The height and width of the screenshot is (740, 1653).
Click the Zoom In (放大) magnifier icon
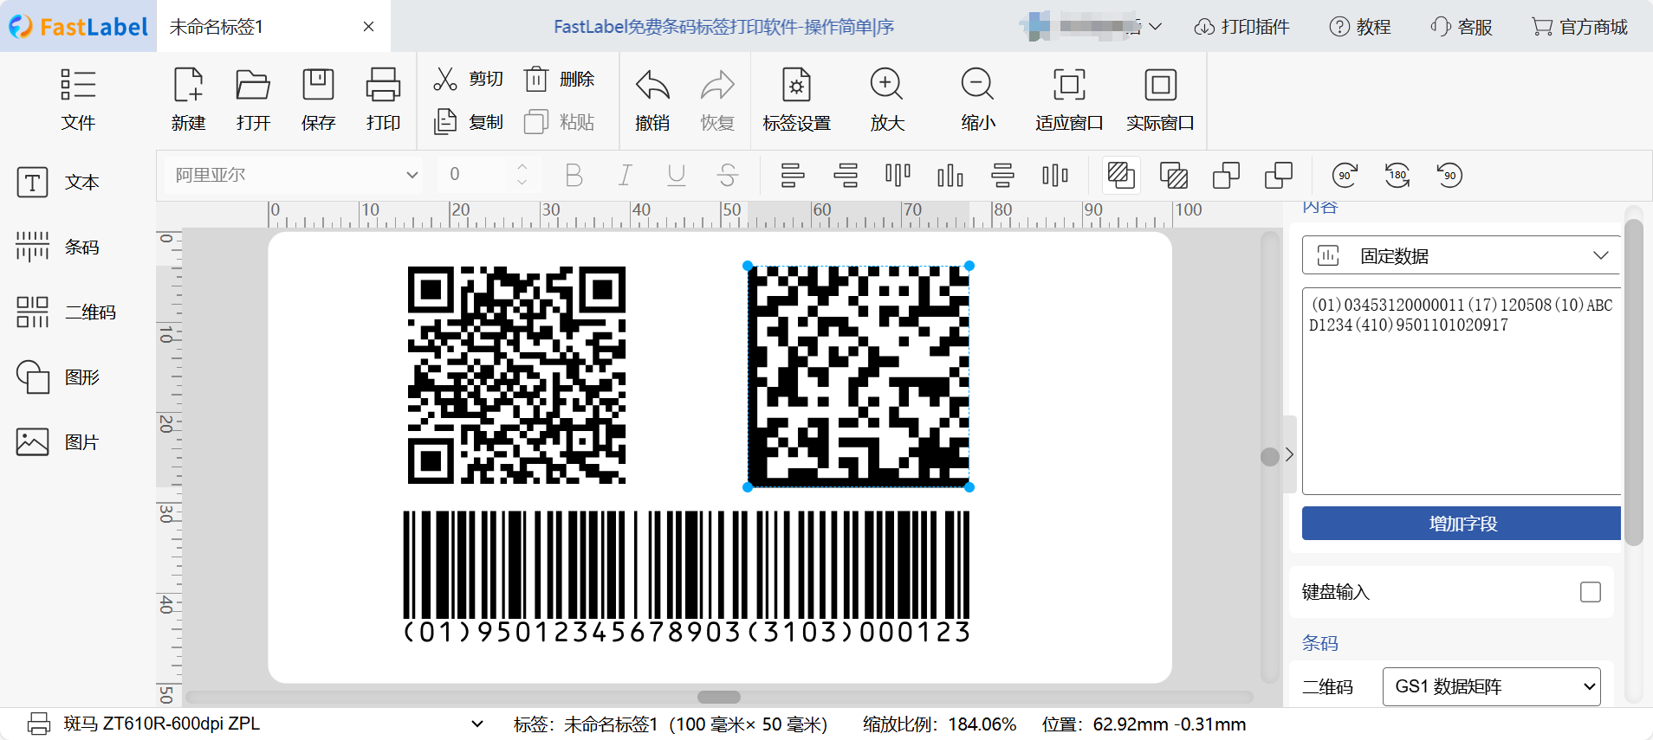(x=886, y=86)
